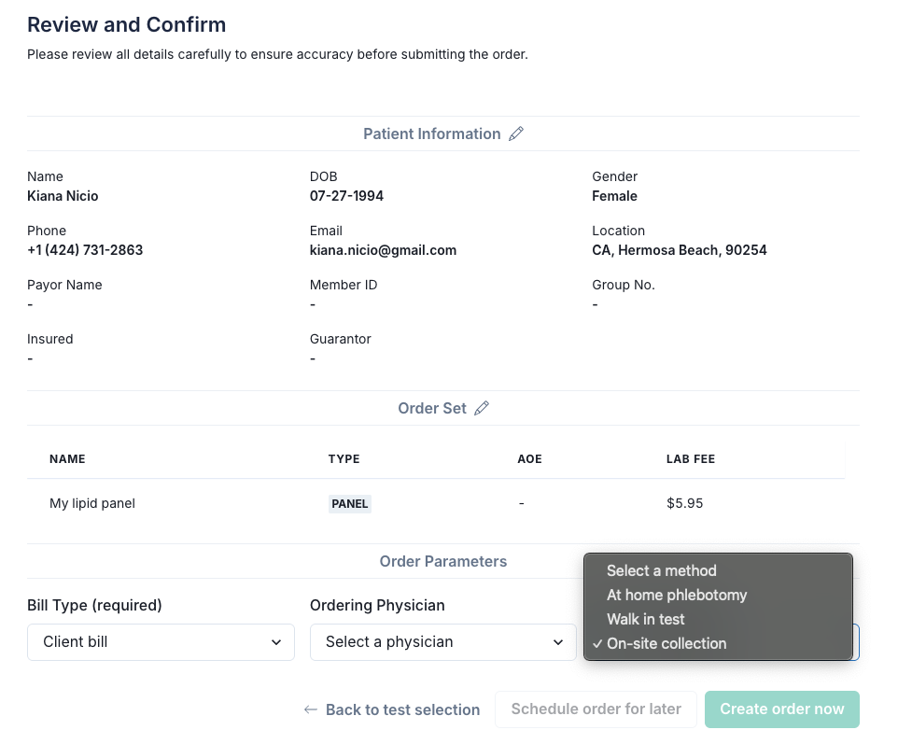Click the PANEL type badge
Viewport: 898px width, 744px height.
(350, 503)
